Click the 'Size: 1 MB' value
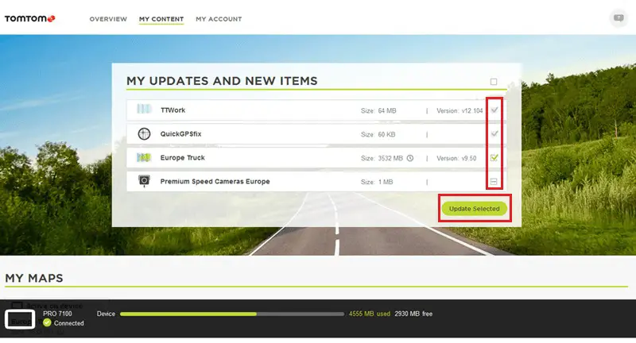This screenshot has width=636, height=343. point(377,183)
